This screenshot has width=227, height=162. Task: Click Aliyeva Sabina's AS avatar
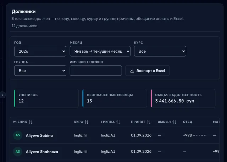18,135
